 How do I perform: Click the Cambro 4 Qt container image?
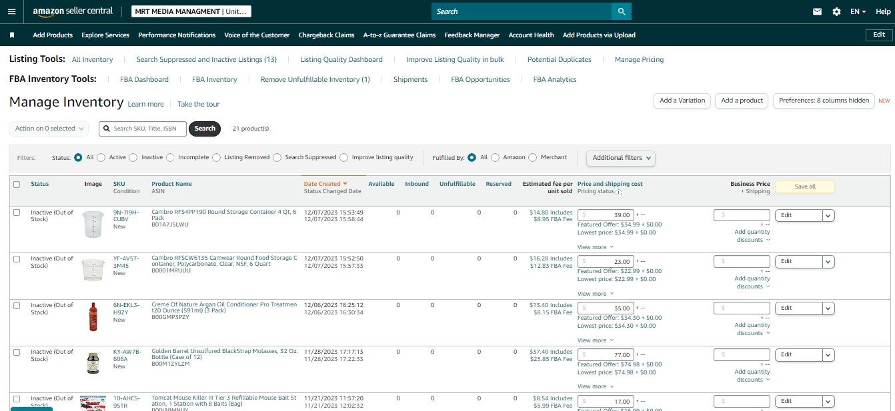pos(93,224)
